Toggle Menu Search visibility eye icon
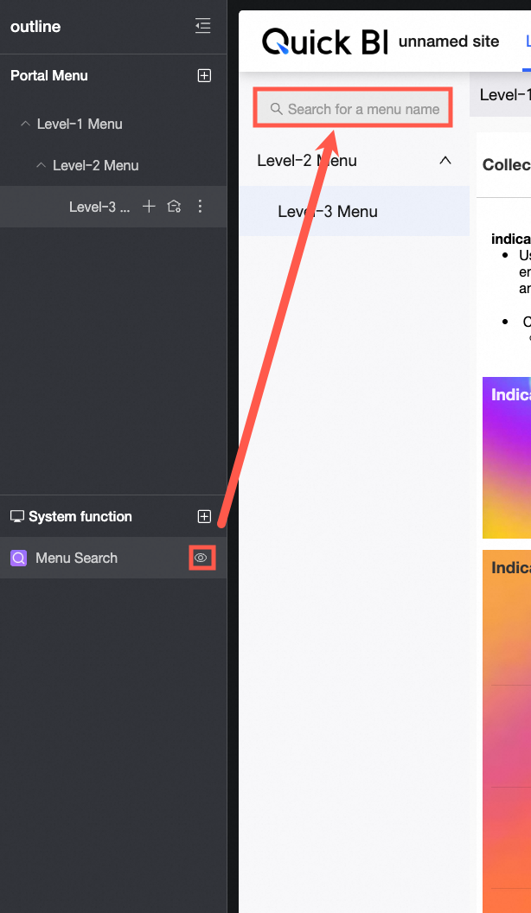 point(201,558)
